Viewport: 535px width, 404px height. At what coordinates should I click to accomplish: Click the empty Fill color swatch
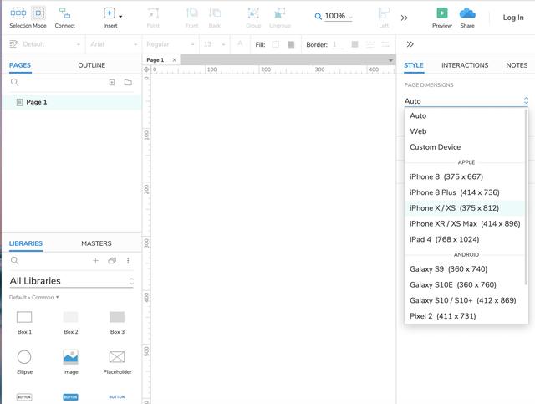point(276,44)
